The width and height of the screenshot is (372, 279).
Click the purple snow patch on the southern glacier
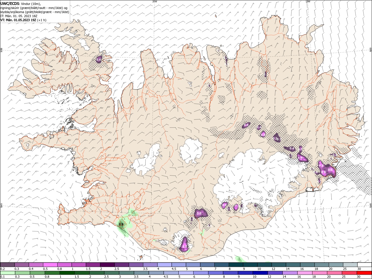pos(185,244)
